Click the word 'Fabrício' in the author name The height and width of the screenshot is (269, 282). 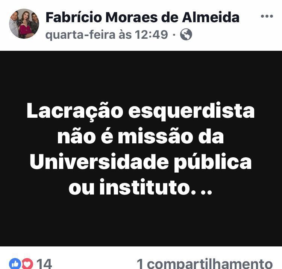click(74, 17)
